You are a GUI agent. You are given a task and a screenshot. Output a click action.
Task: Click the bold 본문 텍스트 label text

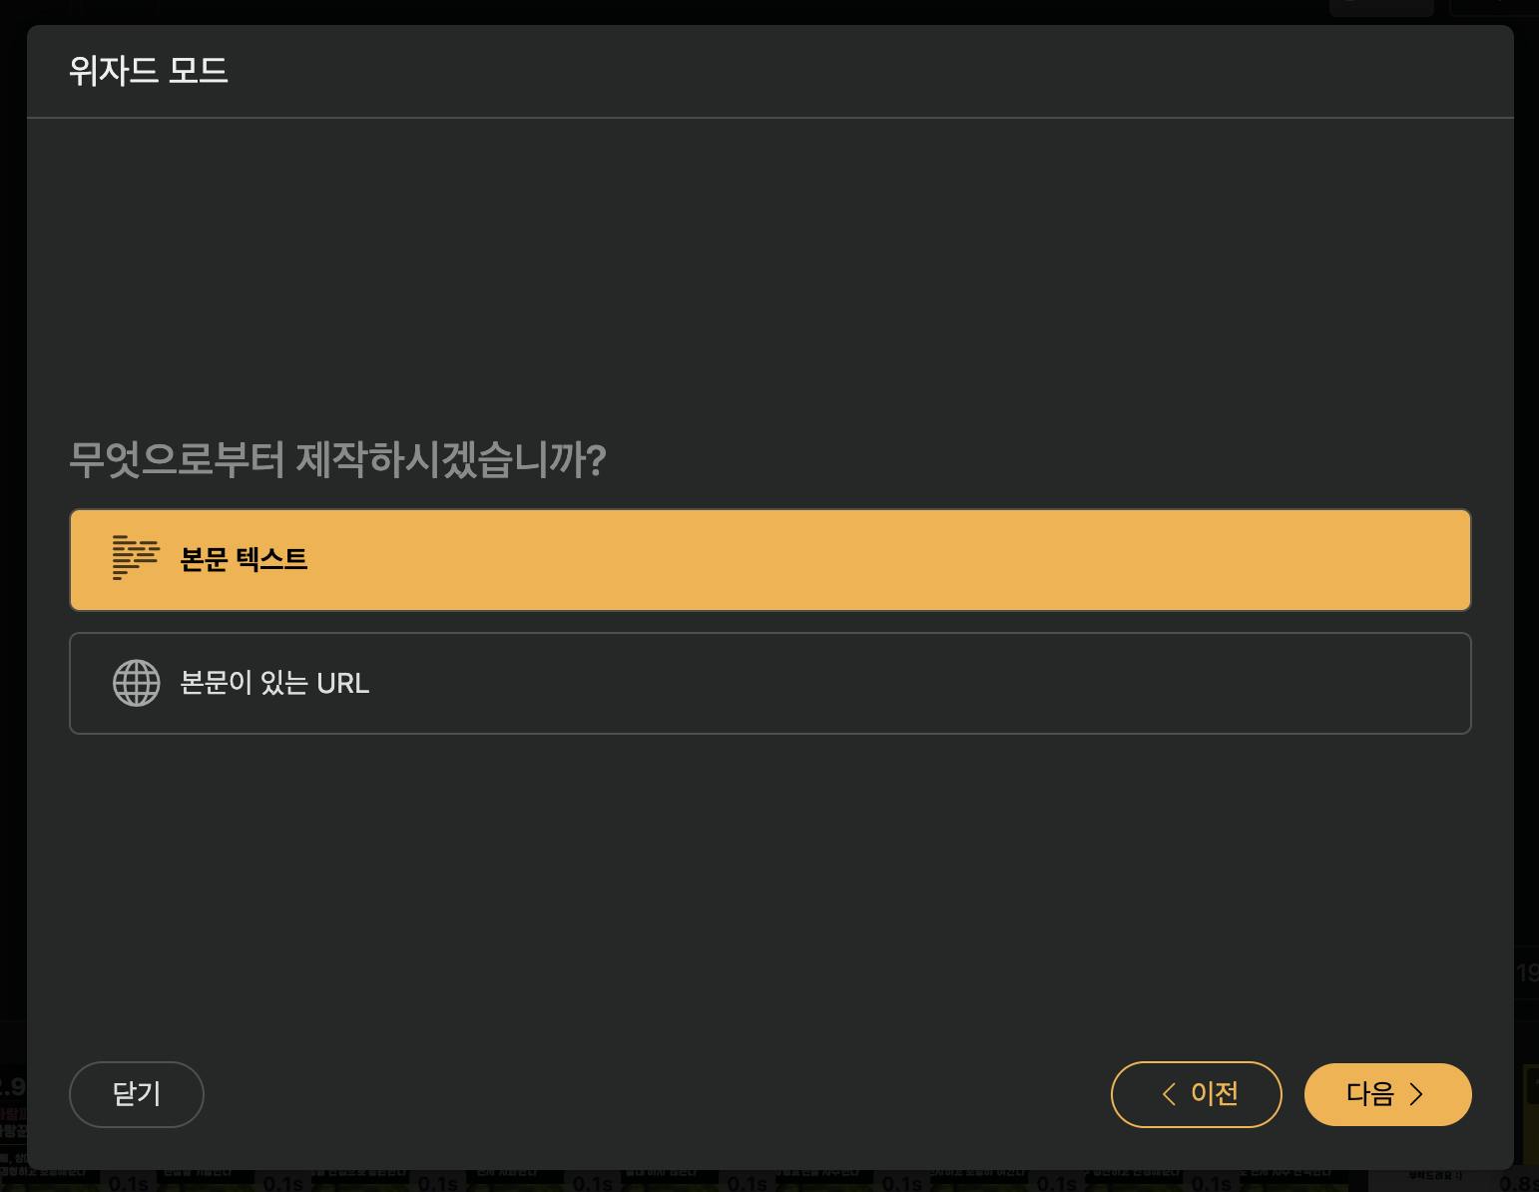tap(244, 559)
